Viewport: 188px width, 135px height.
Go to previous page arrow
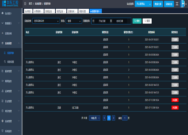(104, 118)
